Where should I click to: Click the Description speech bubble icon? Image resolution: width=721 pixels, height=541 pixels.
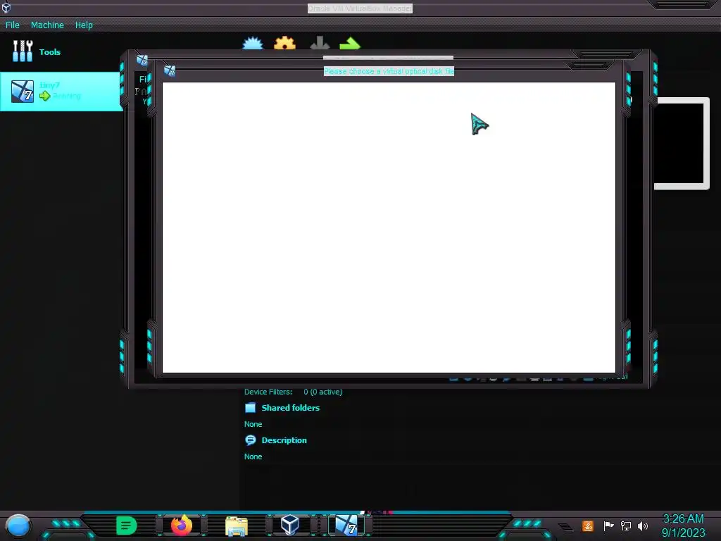[250, 440]
